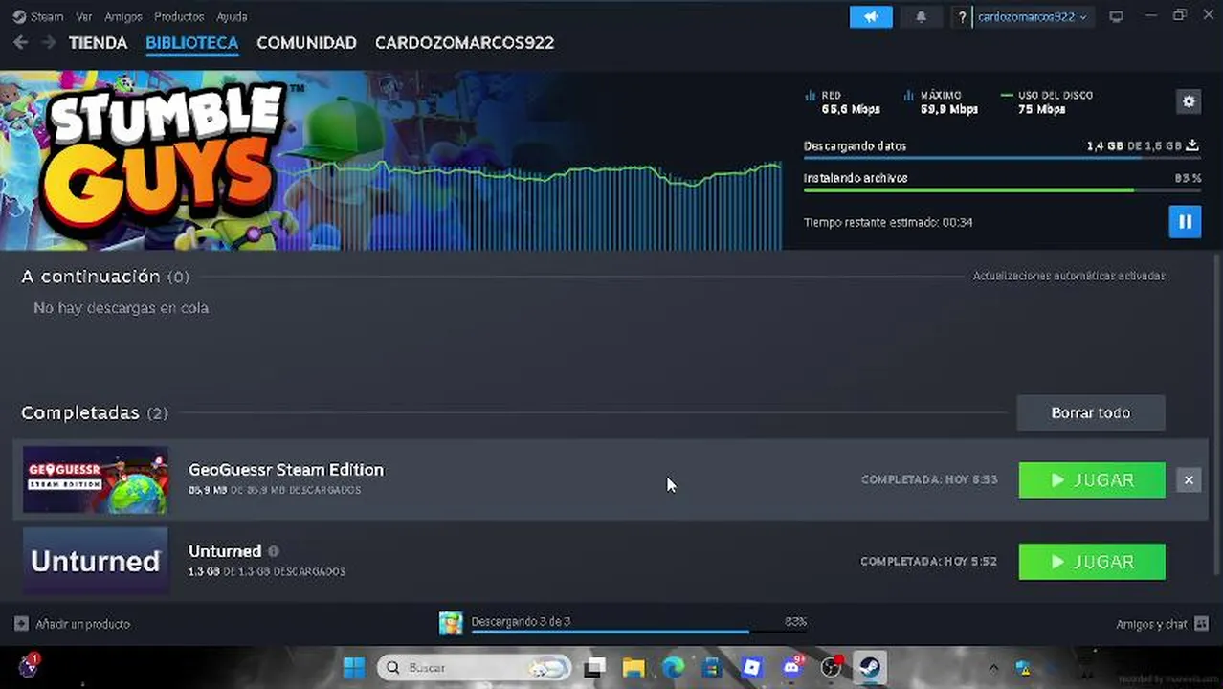Open the CARDOZOMARCOS922 profile tab

tap(464, 43)
